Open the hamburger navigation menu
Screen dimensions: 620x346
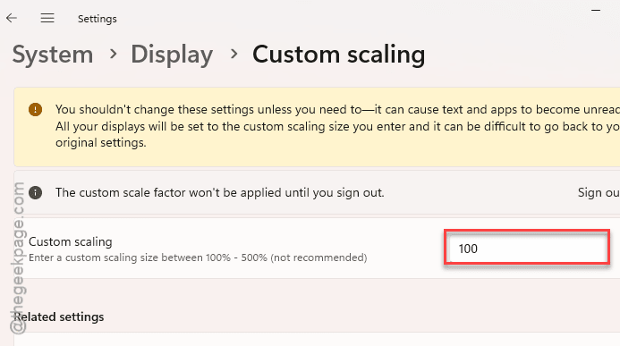[x=47, y=18]
